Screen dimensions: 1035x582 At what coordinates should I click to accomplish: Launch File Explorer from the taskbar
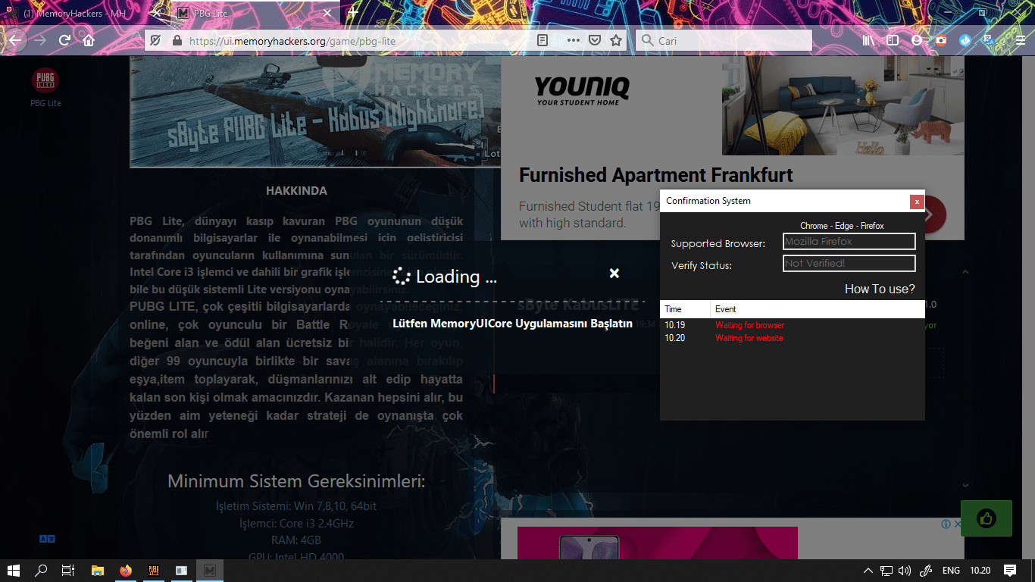point(98,571)
